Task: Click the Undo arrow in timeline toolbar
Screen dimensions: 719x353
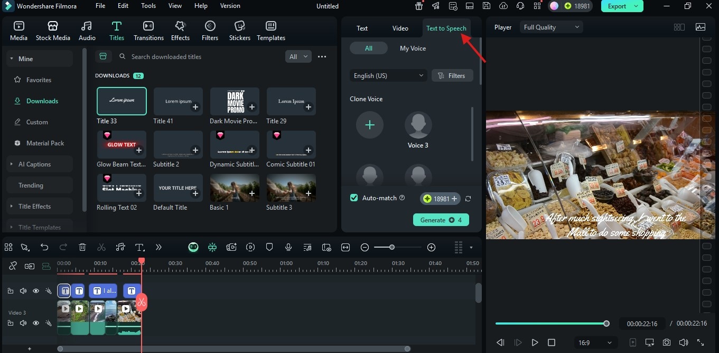Action: pos(44,247)
